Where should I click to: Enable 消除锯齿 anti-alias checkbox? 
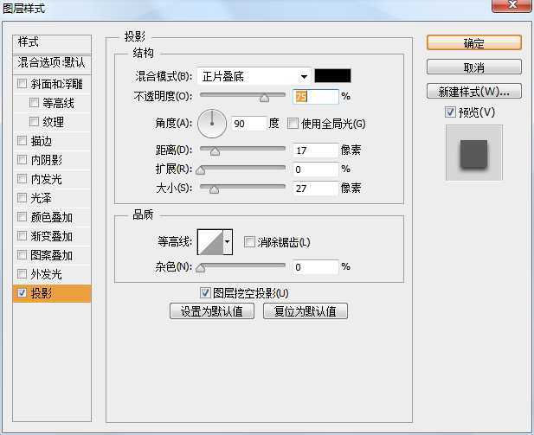[x=249, y=242]
